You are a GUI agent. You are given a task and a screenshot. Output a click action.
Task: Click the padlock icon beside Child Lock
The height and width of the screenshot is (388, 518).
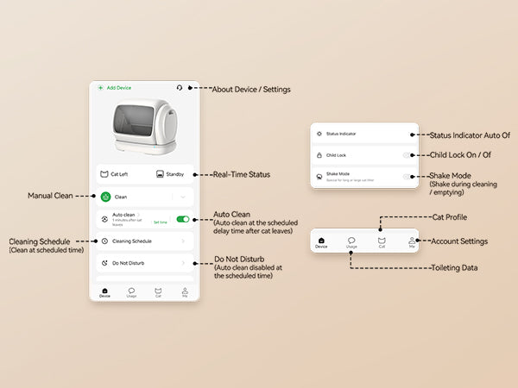pyautogui.click(x=319, y=155)
